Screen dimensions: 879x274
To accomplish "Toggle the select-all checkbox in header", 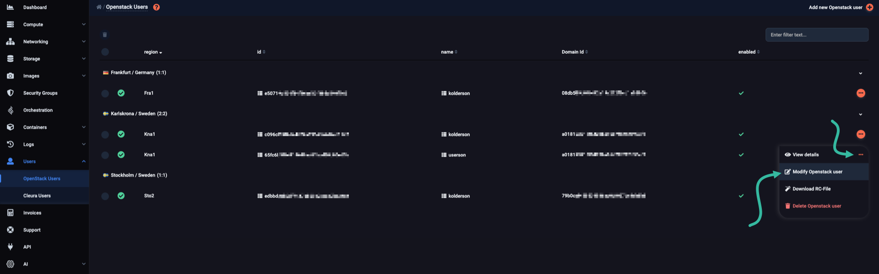I will 105,52.
